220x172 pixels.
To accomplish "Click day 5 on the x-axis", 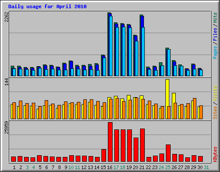I will (x=40, y=167).
